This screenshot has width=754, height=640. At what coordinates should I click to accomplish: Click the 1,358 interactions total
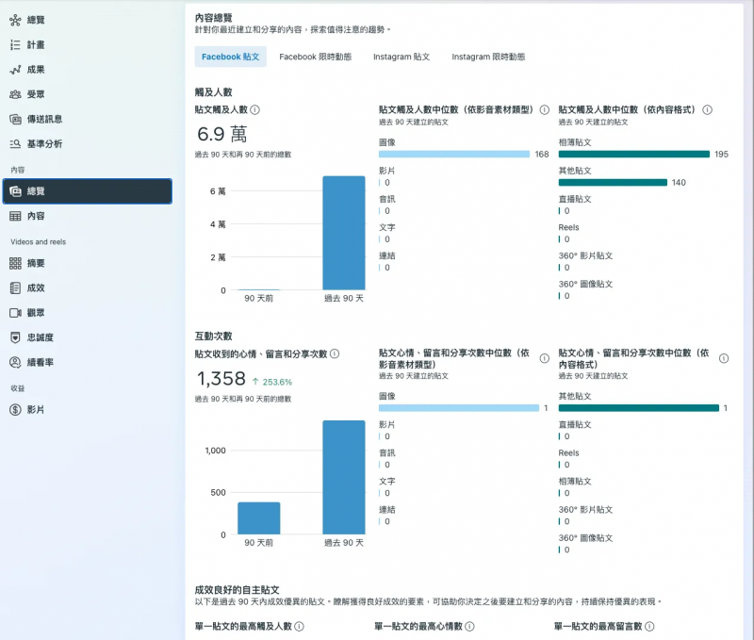pos(221,379)
